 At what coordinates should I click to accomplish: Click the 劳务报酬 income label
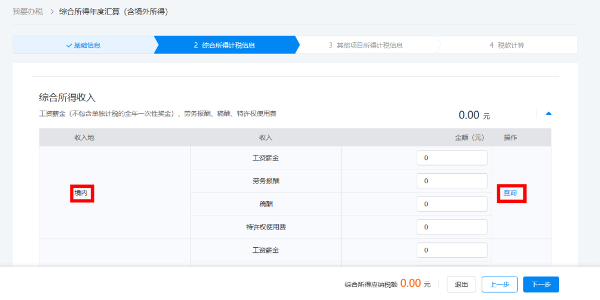266,181
